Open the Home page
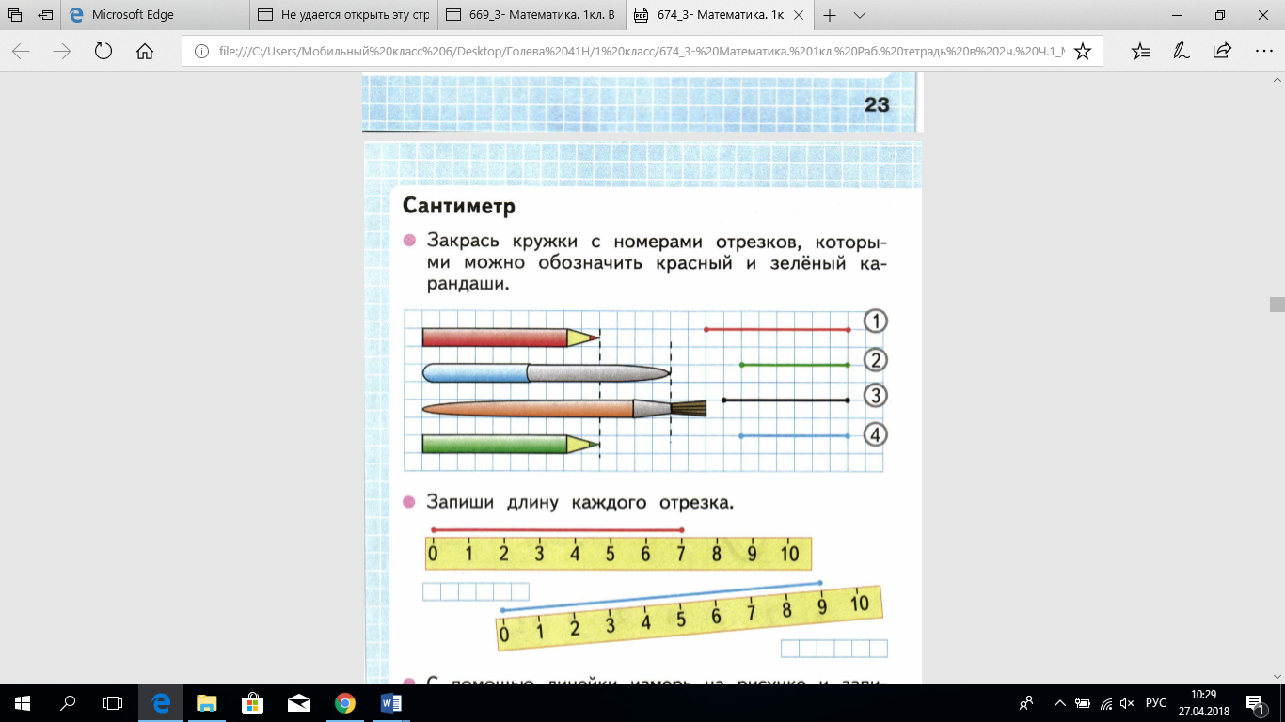Viewport: 1285px width, 722px height. [x=145, y=52]
